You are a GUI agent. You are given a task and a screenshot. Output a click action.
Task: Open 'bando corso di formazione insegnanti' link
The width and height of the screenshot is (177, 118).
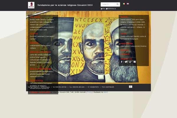(133, 37)
